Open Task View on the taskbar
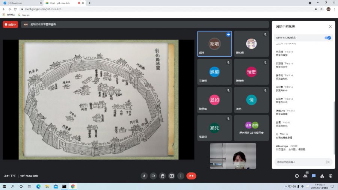The image size is (338, 190). pos(30,186)
